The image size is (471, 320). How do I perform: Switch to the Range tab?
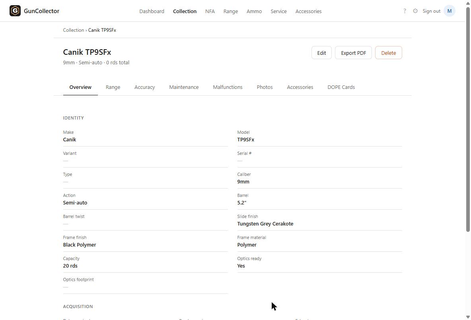coord(113,87)
